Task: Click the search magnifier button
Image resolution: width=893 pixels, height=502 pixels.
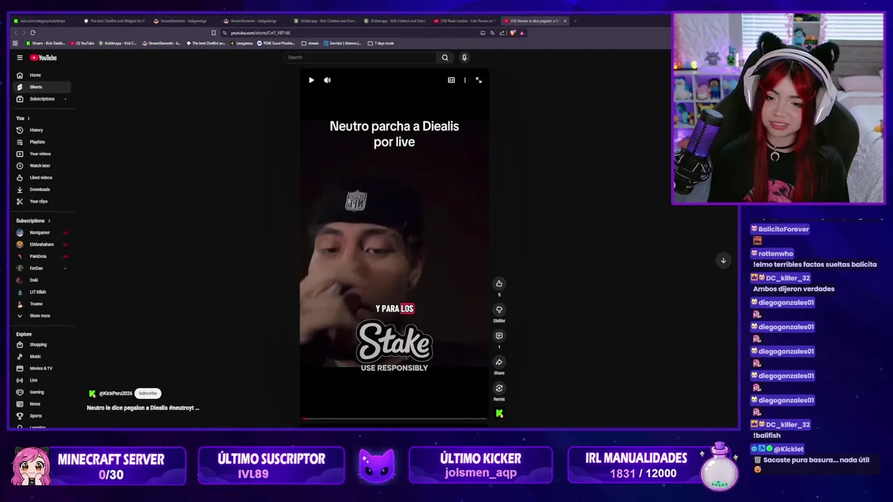Action: pos(445,58)
